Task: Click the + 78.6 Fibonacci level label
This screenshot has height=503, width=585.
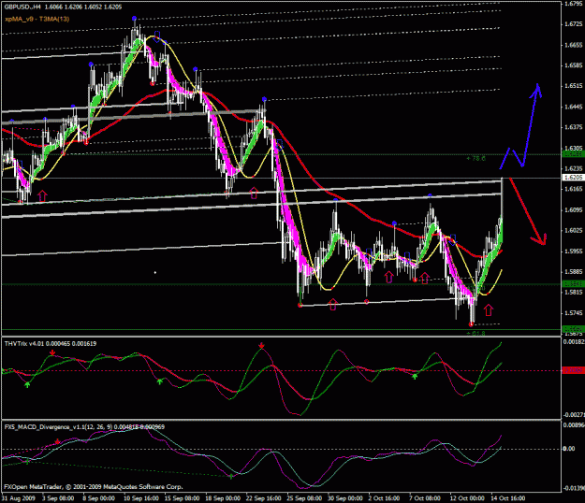Action: tap(476, 159)
